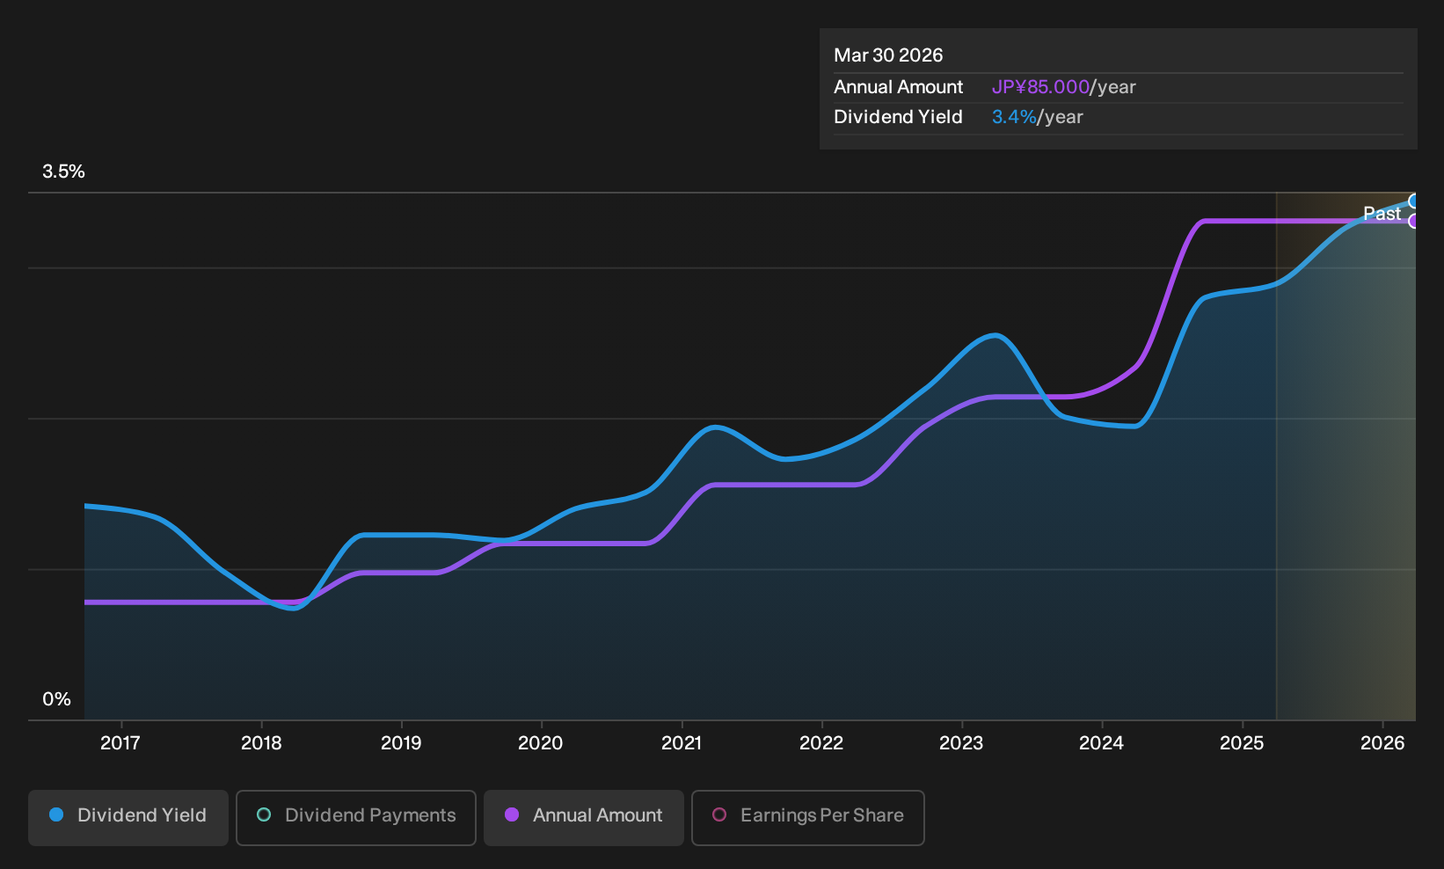
Task: Click the Mar 30 2026 tooltip date
Action: click(x=888, y=55)
